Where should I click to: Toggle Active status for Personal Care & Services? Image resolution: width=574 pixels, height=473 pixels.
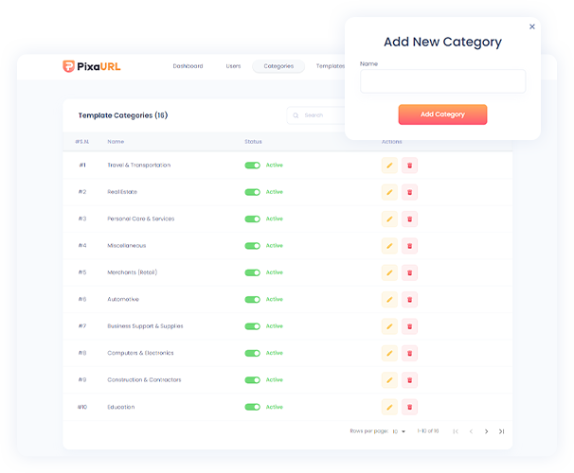[x=252, y=219]
